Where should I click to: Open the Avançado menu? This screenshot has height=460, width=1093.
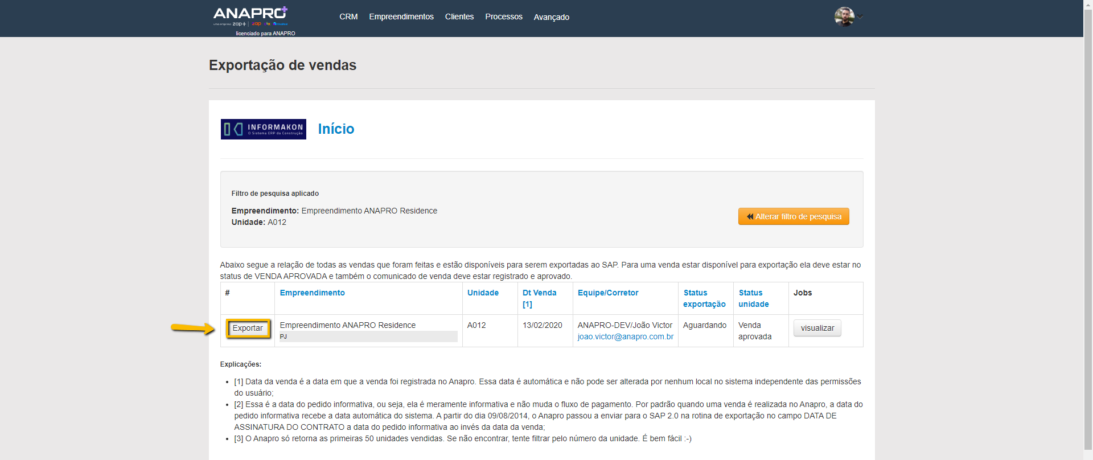(551, 17)
